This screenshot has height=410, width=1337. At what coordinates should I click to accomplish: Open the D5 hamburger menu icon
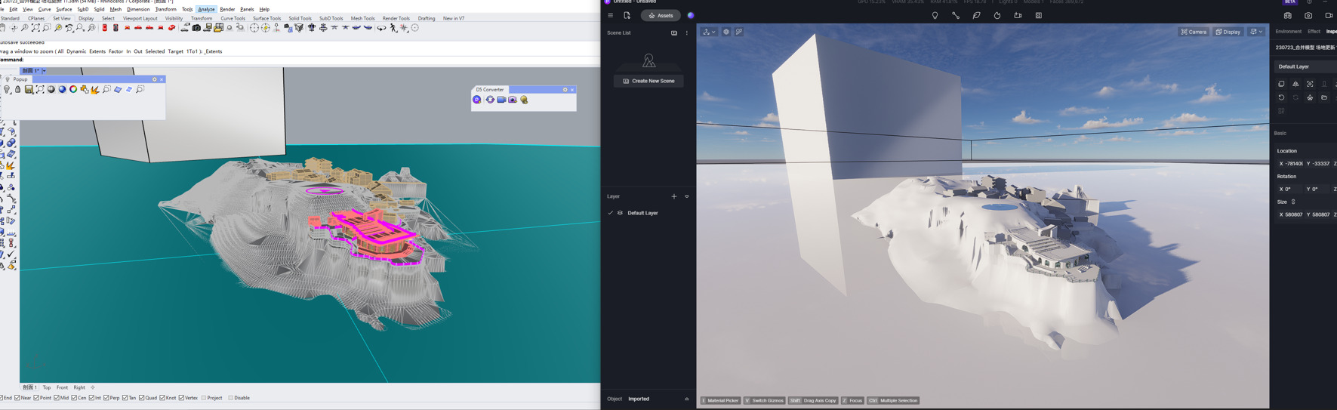pos(610,15)
